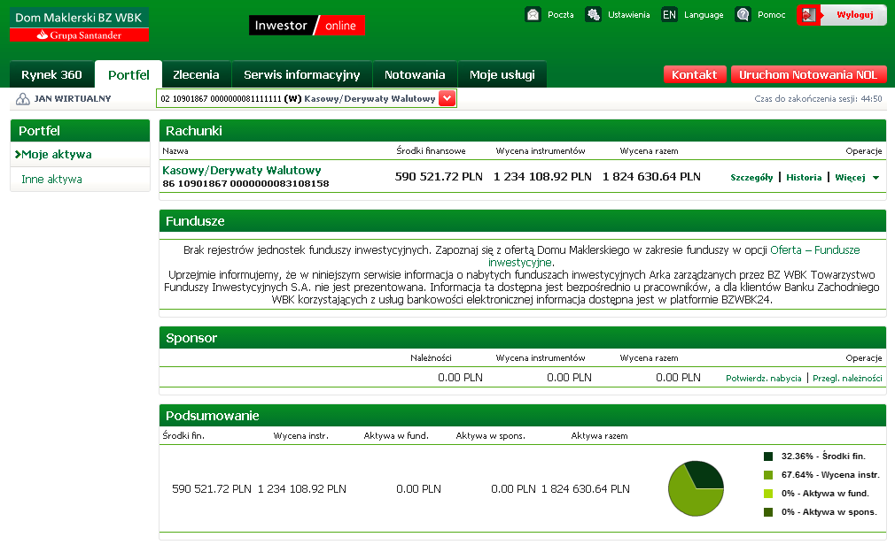
Task: Click the 32.36% - Środki fin. legend label
Action: [823, 456]
